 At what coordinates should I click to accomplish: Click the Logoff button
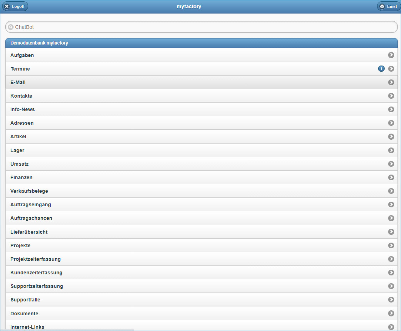click(x=15, y=6)
